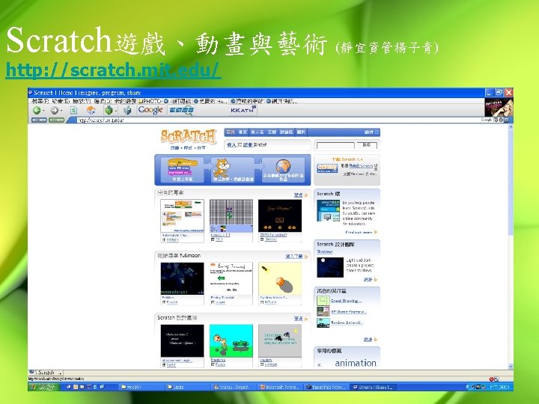539x404 pixels.
Task: Click the blue cube toolbar icon
Action: click(127, 110)
